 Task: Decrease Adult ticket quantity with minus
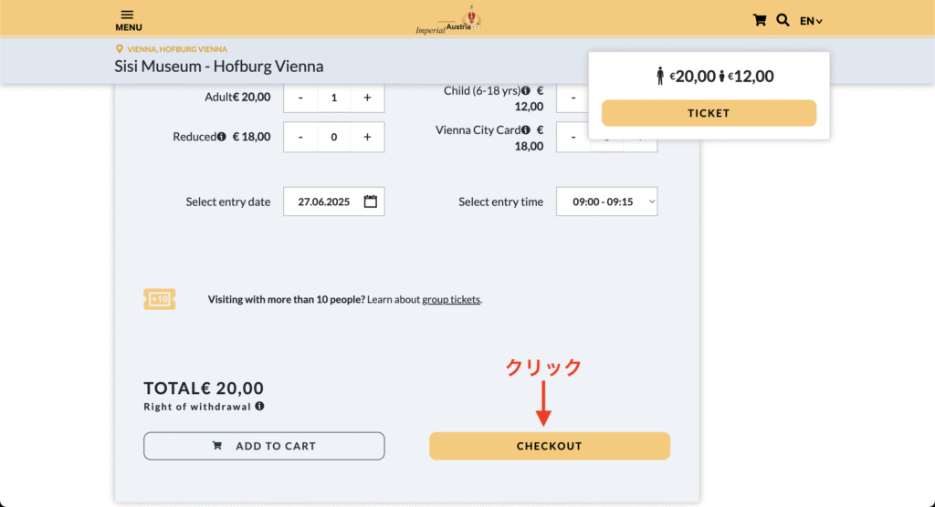point(300,98)
